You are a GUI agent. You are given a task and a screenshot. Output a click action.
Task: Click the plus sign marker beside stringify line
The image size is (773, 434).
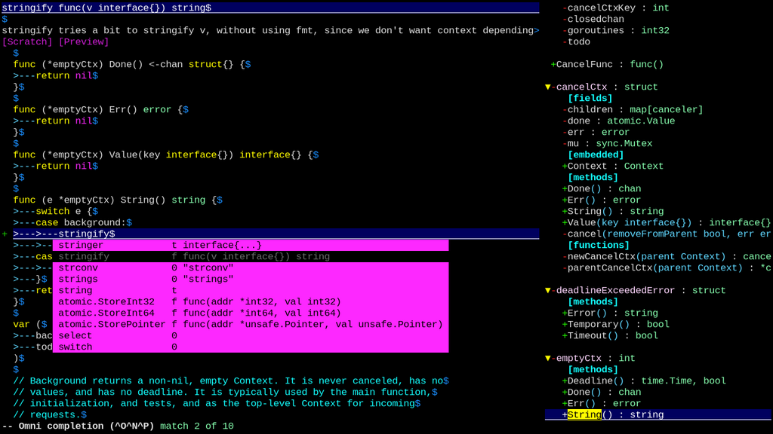click(x=5, y=234)
